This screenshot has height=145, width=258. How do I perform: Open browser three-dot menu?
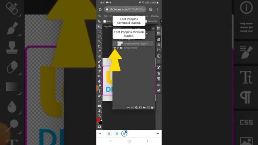coord(157,9)
